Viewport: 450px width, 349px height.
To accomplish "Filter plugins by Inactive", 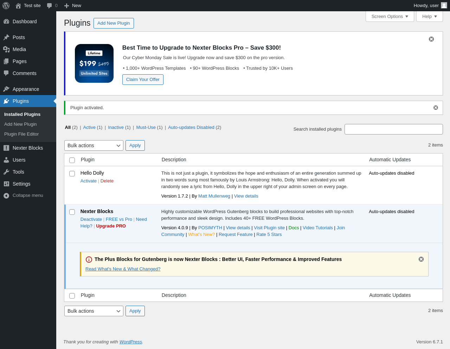I will 116,127.
